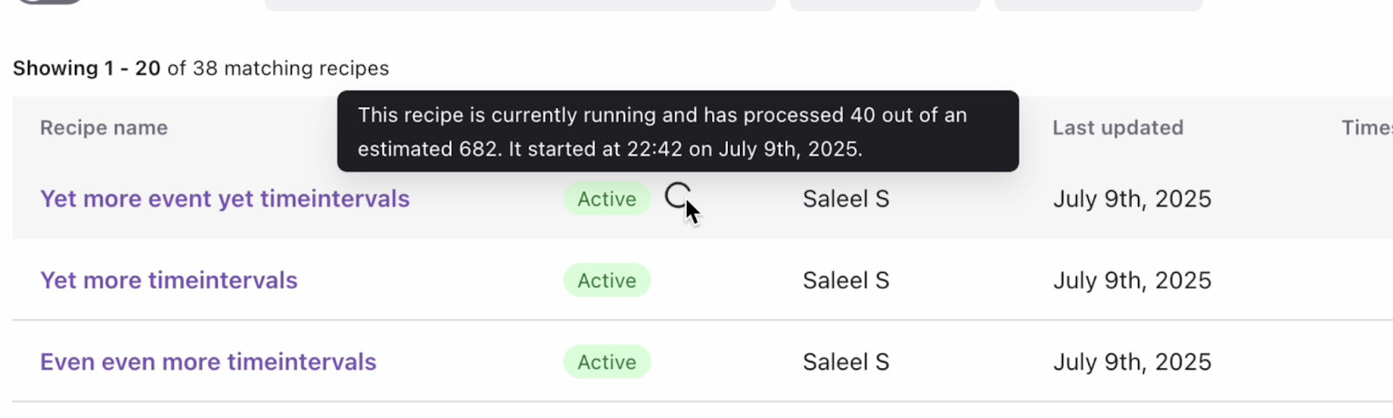
Task: Click the truncated Time column header
Action: (1367, 128)
